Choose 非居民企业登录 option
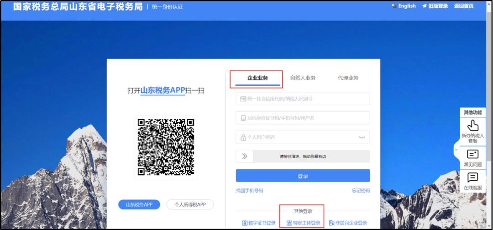Screen dimensions: 493x230 tap(348, 223)
